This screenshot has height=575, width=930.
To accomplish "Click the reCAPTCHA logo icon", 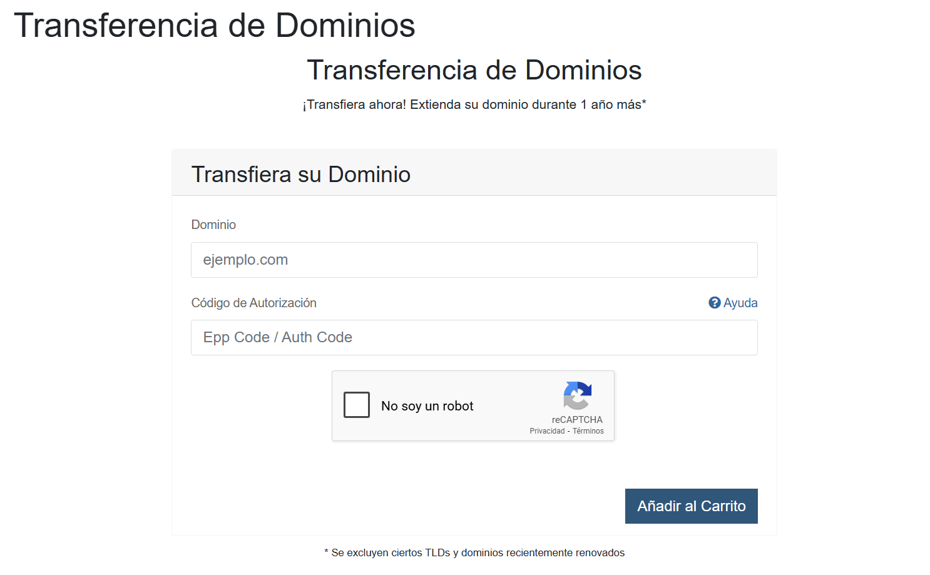I will pyautogui.click(x=577, y=395).
